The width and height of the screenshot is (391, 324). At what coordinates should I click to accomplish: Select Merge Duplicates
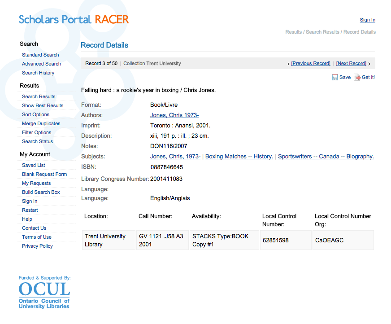click(41, 123)
